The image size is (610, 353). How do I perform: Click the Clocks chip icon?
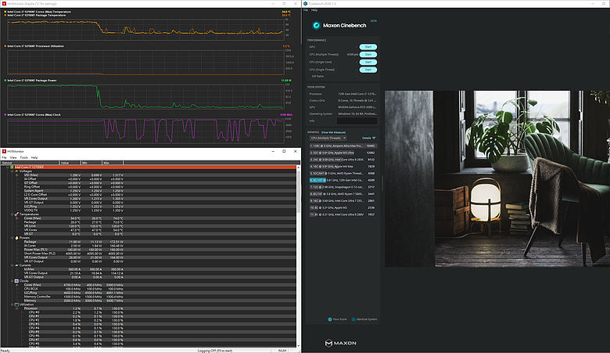click(16, 281)
